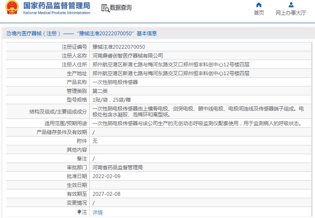
Task: Click the 生效日期 label
Action: tap(77, 185)
